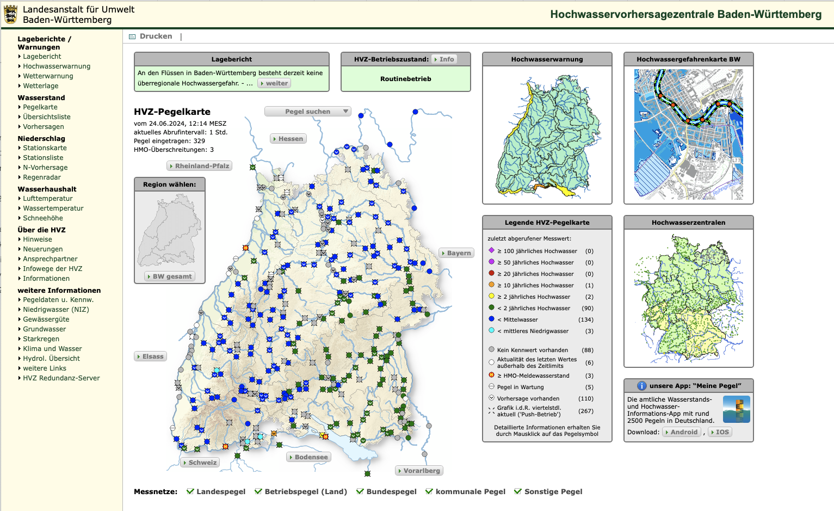Toggle the Bundespegel checkbox
Screen dimensions: 834x511
(360, 491)
